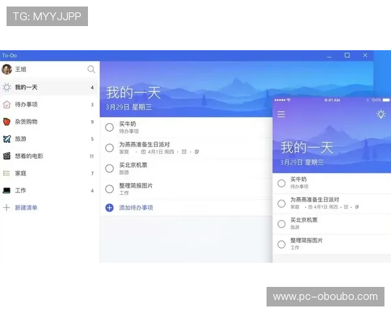Click the airplane icon beside 旅游
This screenshot has width=391, height=313.
tap(7, 139)
